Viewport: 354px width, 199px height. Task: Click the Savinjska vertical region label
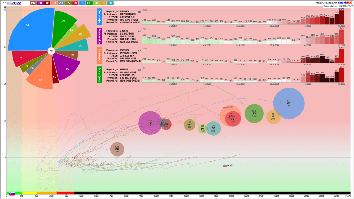pos(100,56)
